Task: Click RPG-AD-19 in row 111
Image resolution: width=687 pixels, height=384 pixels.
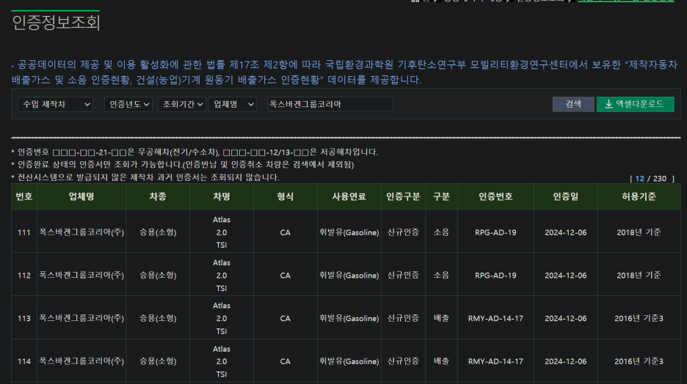Action: click(495, 232)
